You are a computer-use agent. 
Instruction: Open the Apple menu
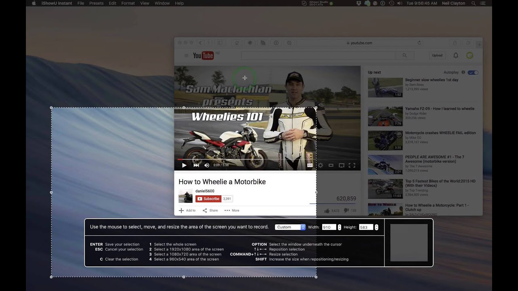point(34,3)
